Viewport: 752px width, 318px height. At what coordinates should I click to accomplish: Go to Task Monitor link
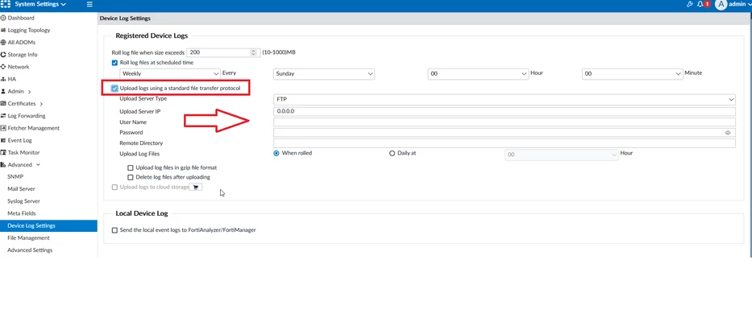click(x=23, y=153)
